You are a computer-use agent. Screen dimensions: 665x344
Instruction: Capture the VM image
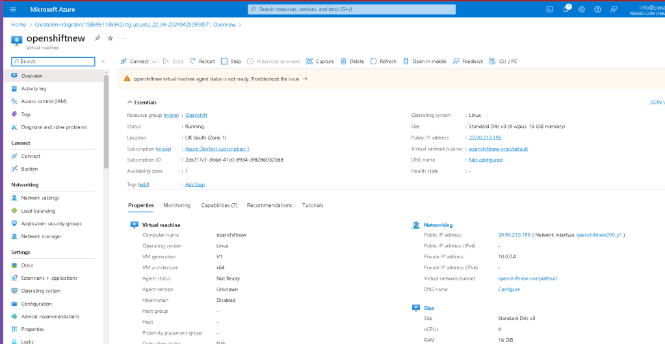320,62
